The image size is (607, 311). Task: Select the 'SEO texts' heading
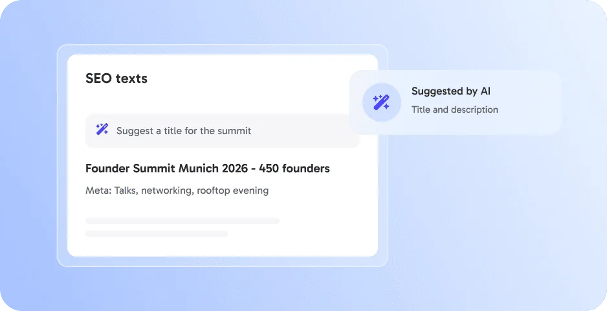point(116,78)
